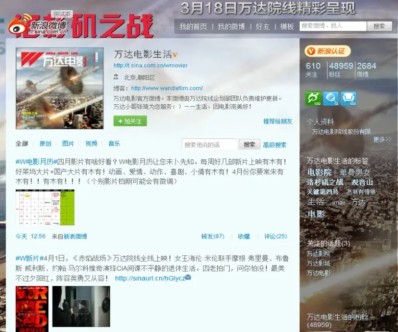The height and width of the screenshot is (332, 398).
Task: Expand personal info with 更多>>
Action: click(x=382, y=139)
